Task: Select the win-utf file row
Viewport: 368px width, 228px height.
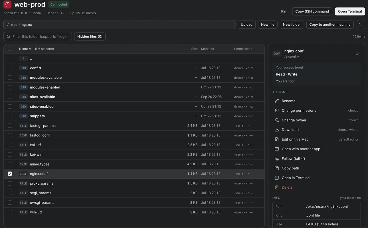Action: point(134,212)
